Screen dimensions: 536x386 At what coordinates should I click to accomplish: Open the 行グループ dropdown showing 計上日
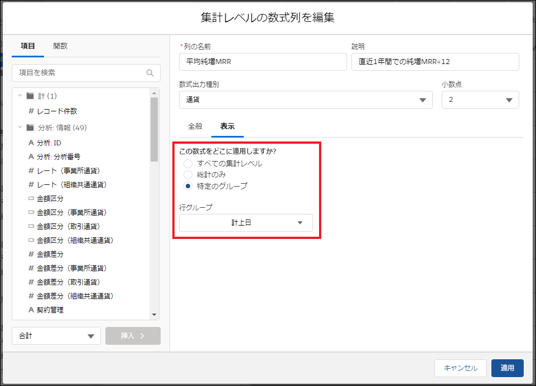[x=246, y=222]
